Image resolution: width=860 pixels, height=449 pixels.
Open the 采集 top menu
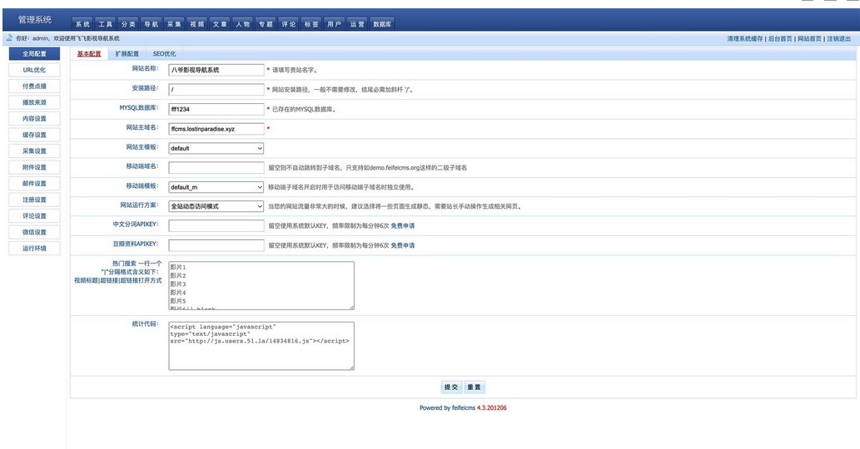pos(174,23)
